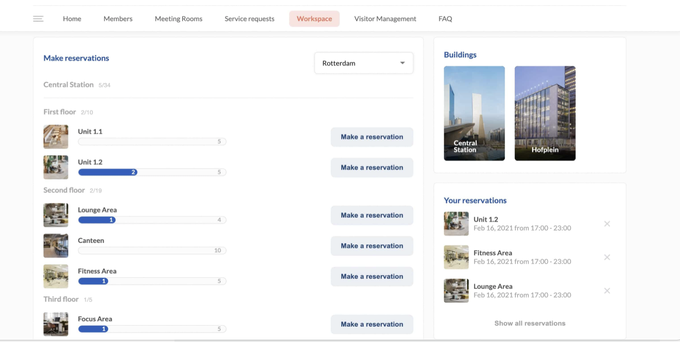This screenshot has height=342, width=680.
Task: Click the "Your reservations" title
Action: pyautogui.click(x=475, y=200)
